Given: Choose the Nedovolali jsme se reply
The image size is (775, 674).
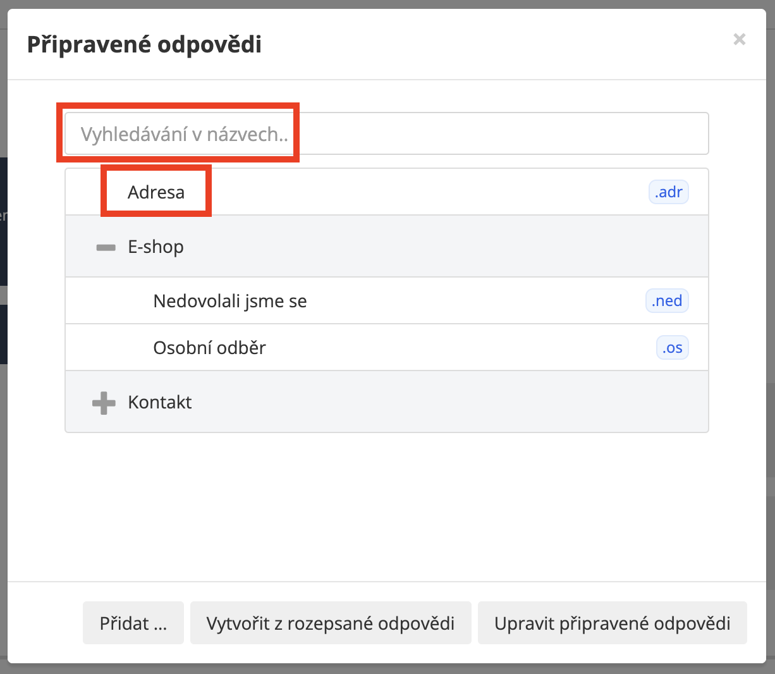Looking at the screenshot, I should (230, 301).
